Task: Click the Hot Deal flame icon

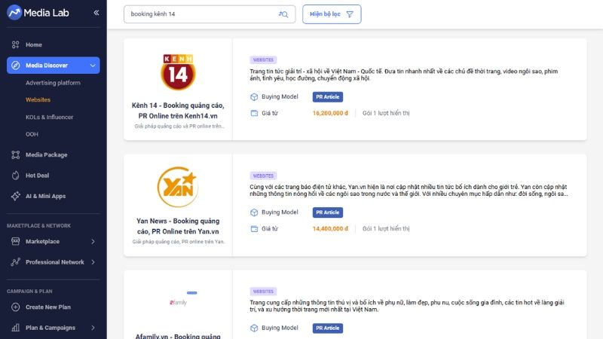Action: click(x=15, y=176)
